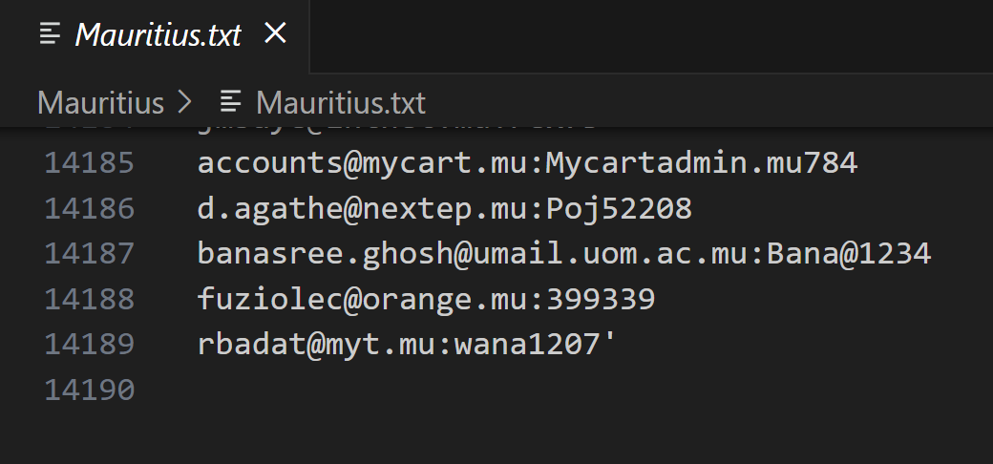This screenshot has height=464, width=993.
Task: Click line number 14189 in the gutter
Action: (x=89, y=345)
